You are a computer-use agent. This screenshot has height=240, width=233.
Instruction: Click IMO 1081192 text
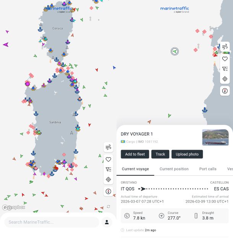click(148, 142)
